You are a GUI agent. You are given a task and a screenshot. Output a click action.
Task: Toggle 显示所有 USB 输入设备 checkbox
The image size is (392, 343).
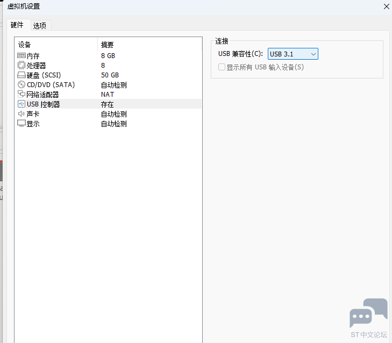(222, 67)
